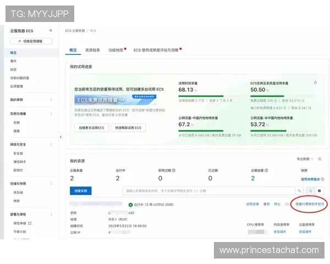Click the 远程连接 instance link
Image resolution: width=330 pixels, height=264 pixels.
[x=252, y=204]
